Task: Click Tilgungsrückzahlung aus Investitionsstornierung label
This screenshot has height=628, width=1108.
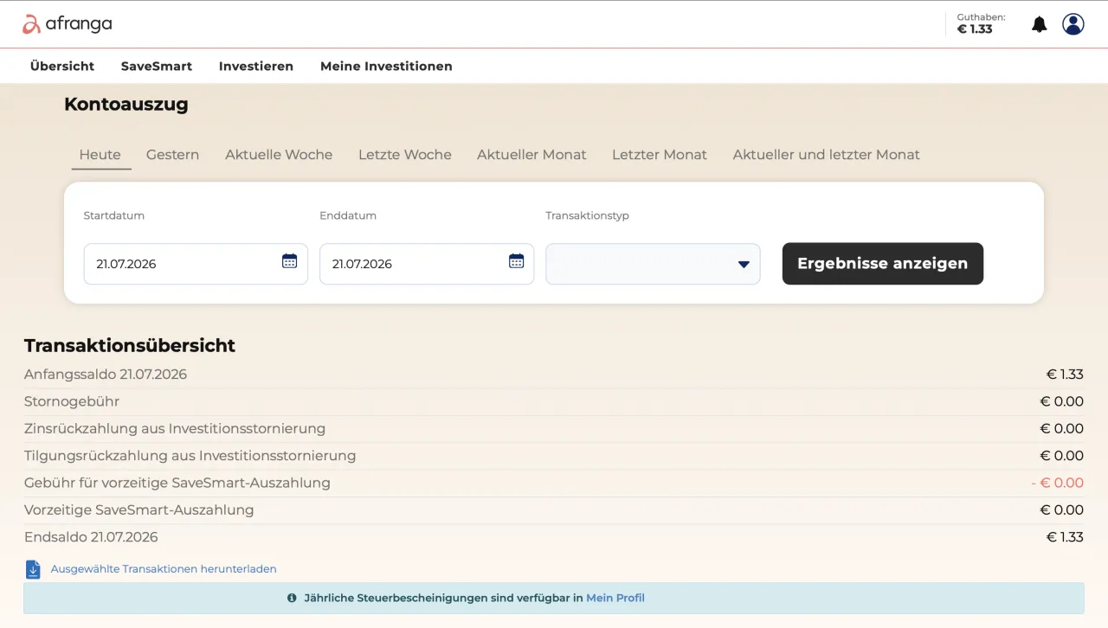Action: [x=190, y=455]
